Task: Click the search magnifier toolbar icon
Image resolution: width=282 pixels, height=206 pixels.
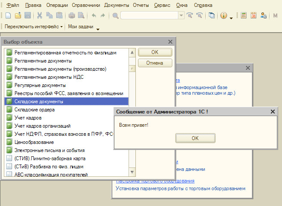Action: (116, 16)
